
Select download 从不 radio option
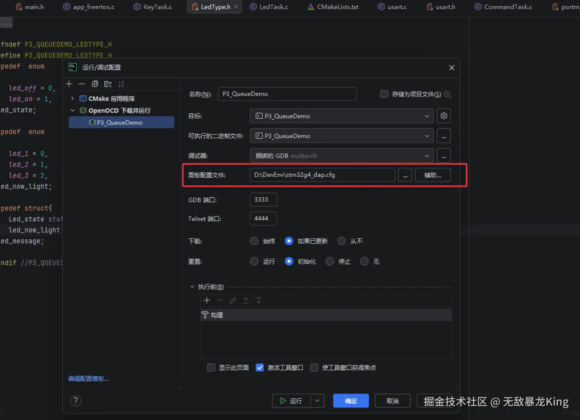click(342, 241)
